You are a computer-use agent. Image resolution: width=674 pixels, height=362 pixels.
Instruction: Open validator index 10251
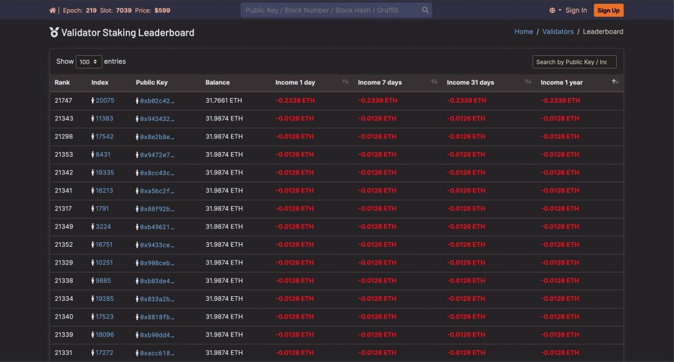(104, 263)
